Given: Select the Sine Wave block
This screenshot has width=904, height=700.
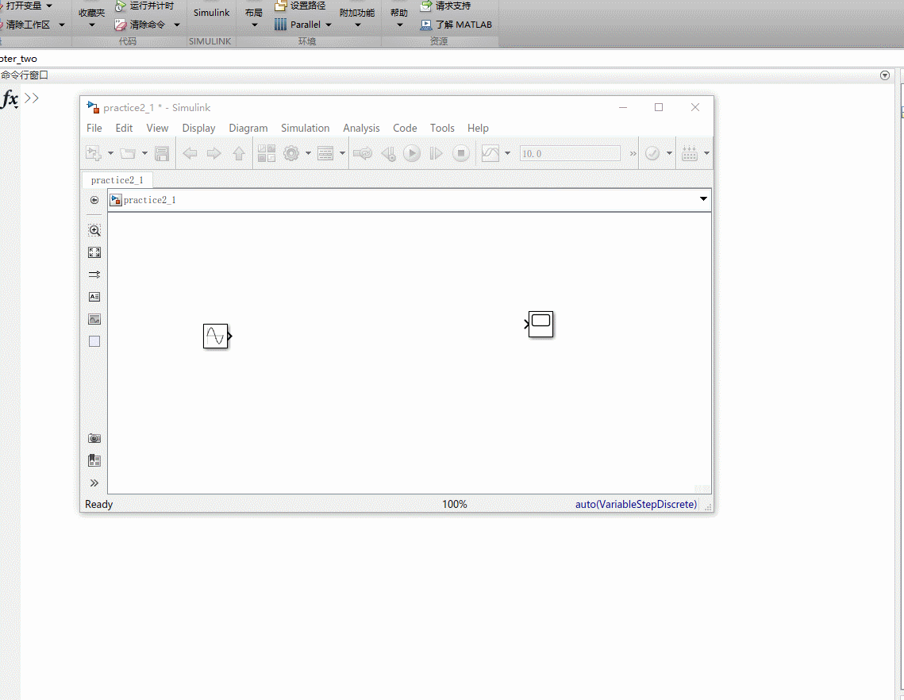Looking at the screenshot, I should (x=216, y=337).
